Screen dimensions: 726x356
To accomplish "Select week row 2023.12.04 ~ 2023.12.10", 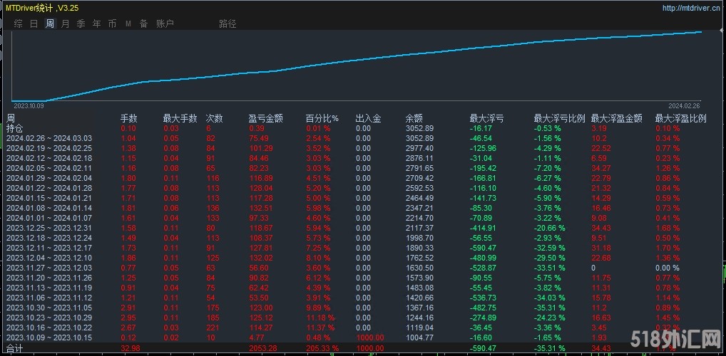I will [x=49, y=258].
